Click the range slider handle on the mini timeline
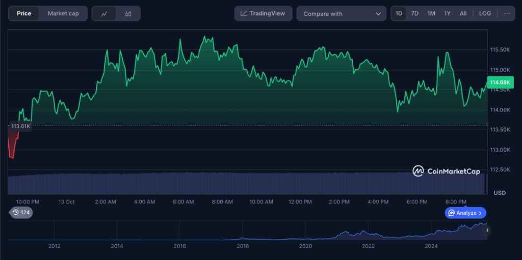 coord(487,230)
